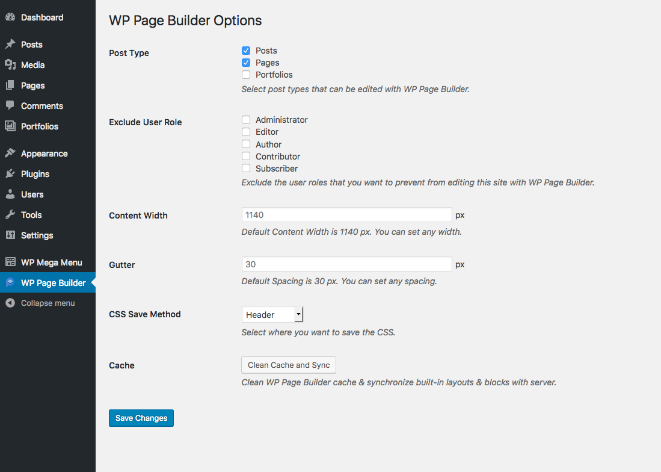Click the Comments speech bubble icon
Image resolution: width=661 pixels, height=472 pixels.
10,106
